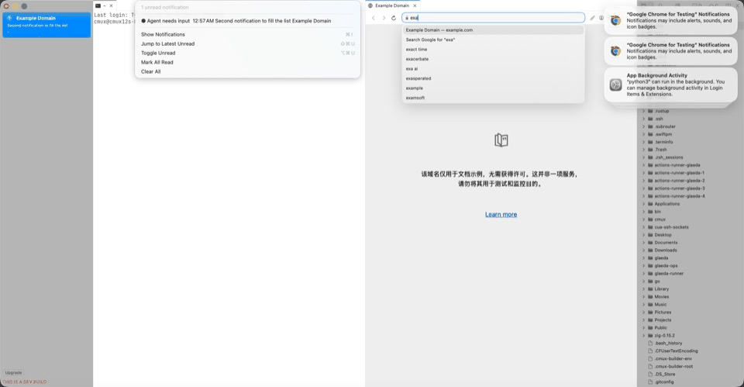
Task: Click the Music folder icon
Action: (x=650, y=304)
